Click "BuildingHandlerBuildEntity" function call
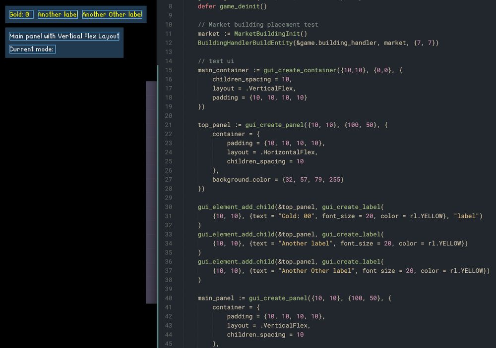Viewport: 496px width, 348px height. point(245,43)
